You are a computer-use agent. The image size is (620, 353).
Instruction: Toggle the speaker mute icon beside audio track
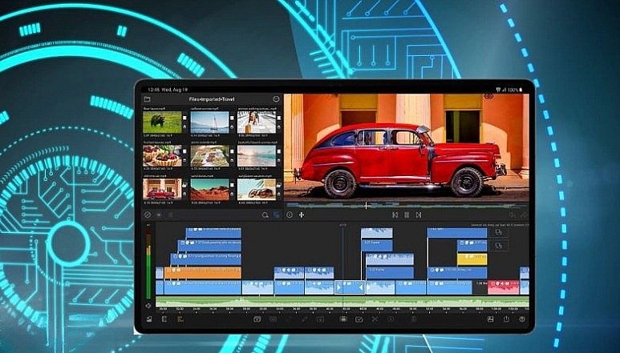(148, 305)
